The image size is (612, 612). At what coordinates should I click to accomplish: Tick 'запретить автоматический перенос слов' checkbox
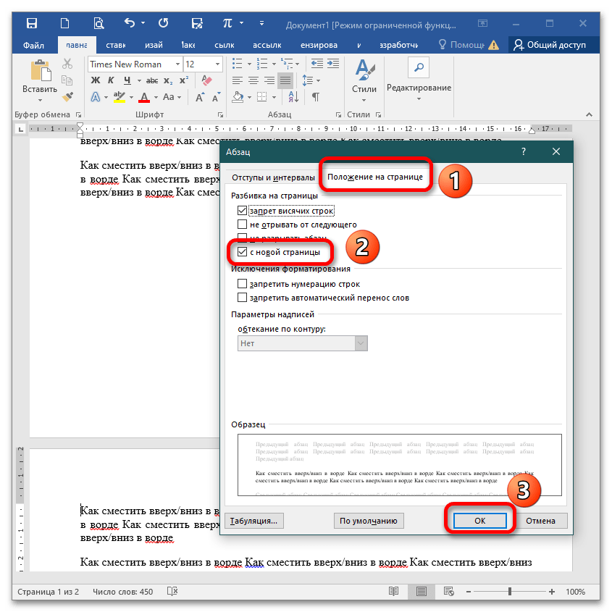[242, 298]
